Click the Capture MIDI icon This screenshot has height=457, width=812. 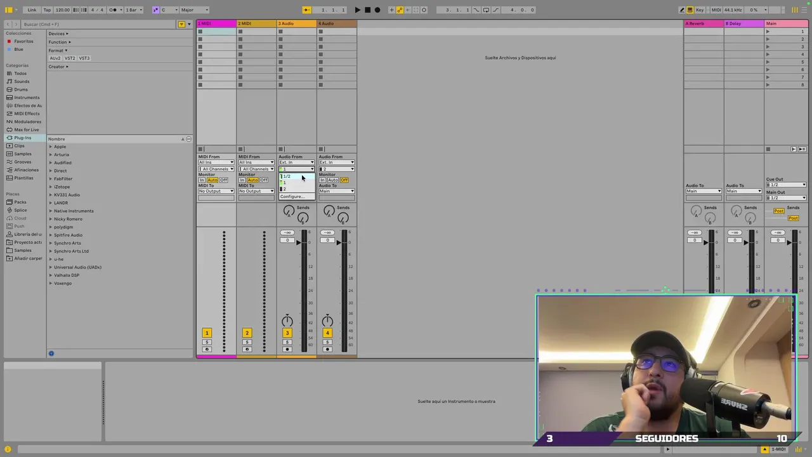coord(416,10)
